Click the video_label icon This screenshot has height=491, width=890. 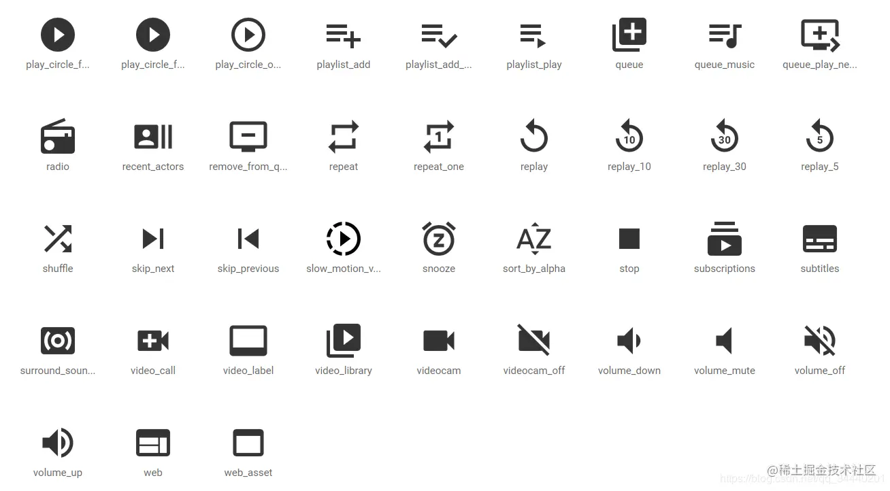point(248,341)
